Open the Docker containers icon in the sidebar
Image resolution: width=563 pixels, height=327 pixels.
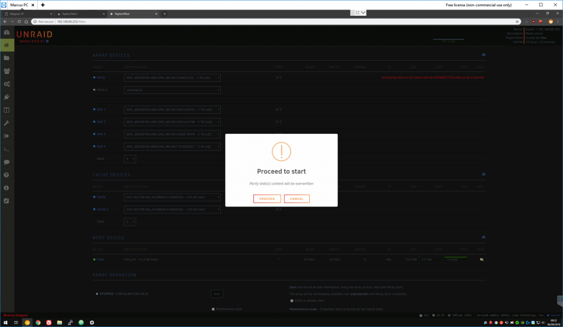point(6,110)
